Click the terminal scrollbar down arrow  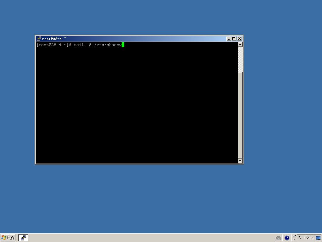pos(240,161)
